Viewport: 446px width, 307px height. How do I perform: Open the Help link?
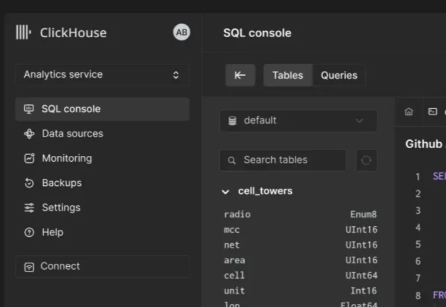52,233
